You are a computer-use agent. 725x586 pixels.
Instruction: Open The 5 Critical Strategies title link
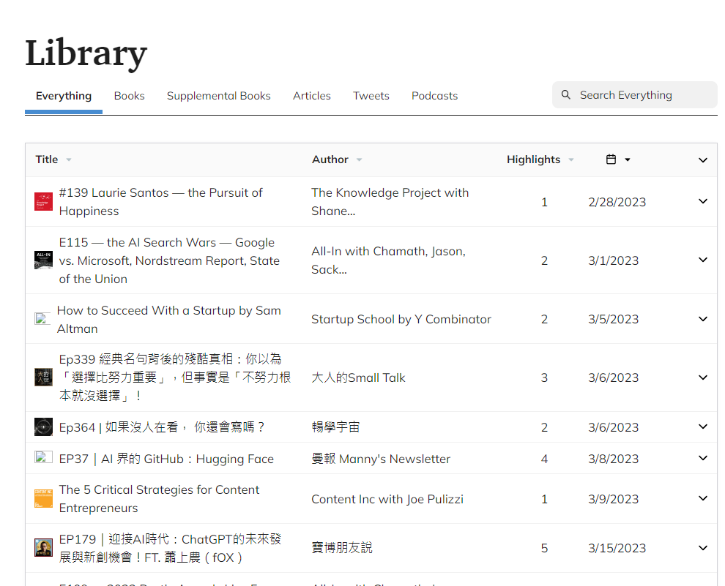(x=159, y=498)
